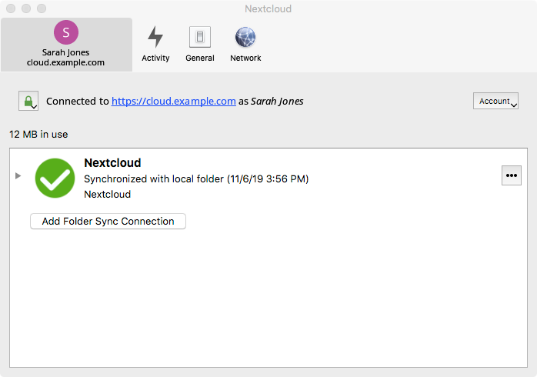Open the Network globe icon
This screenshot has width=537, height=377.
(245, 37)
